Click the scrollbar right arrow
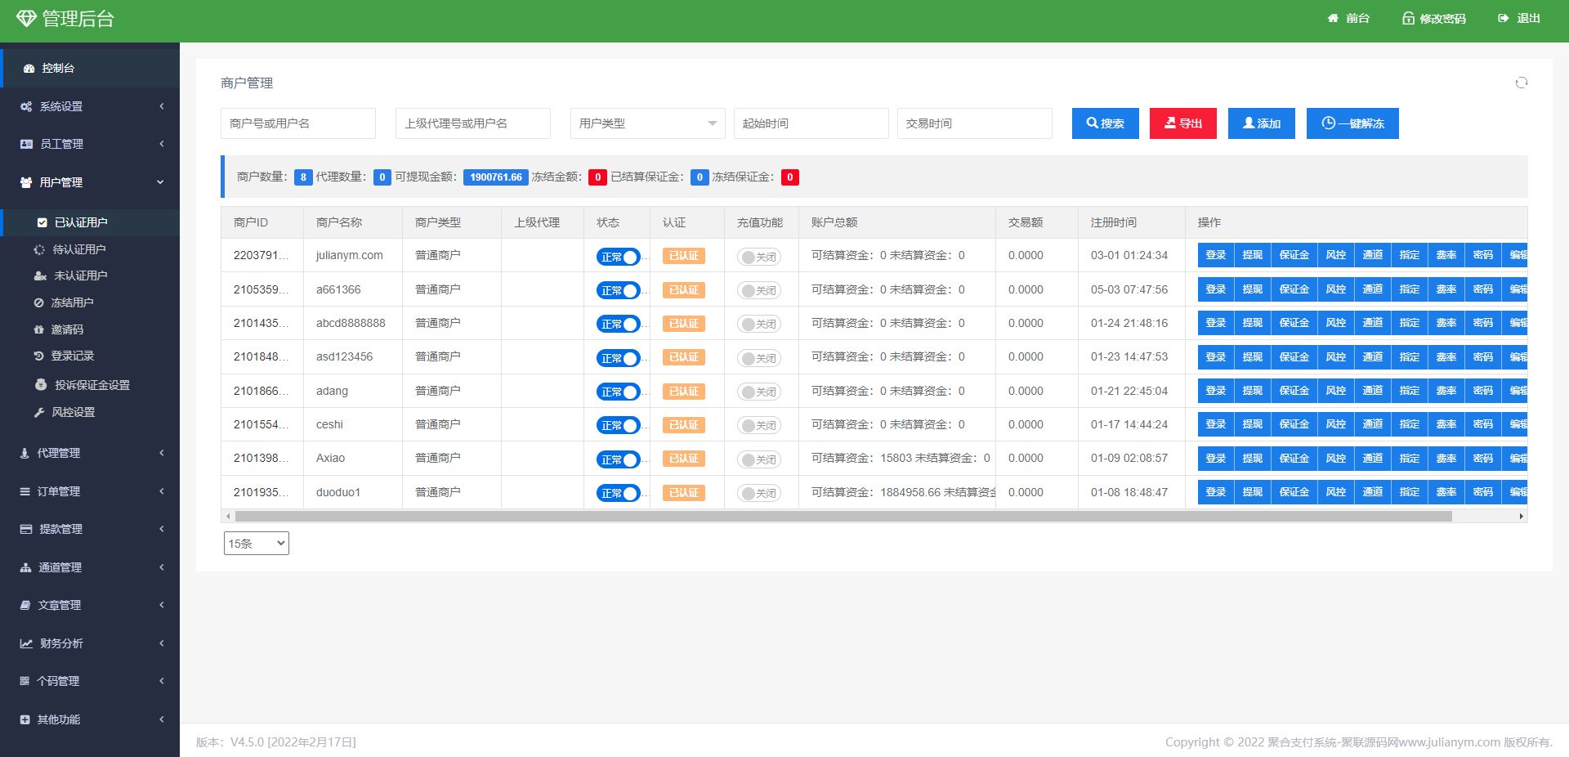1569x757 pixels. pyautogui.click(x=1521, y=516)
